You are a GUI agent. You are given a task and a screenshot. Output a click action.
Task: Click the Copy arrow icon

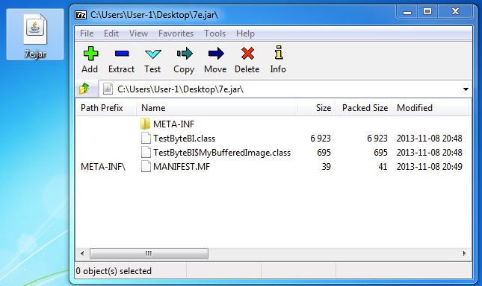[x=185, y=54]
